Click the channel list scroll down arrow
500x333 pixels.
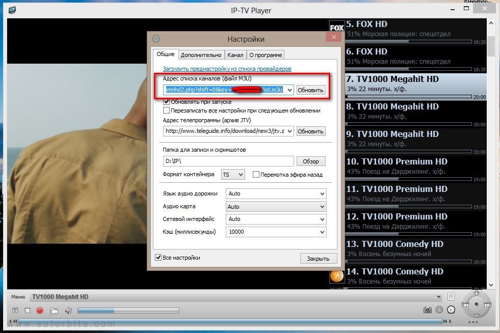(491, 285)
